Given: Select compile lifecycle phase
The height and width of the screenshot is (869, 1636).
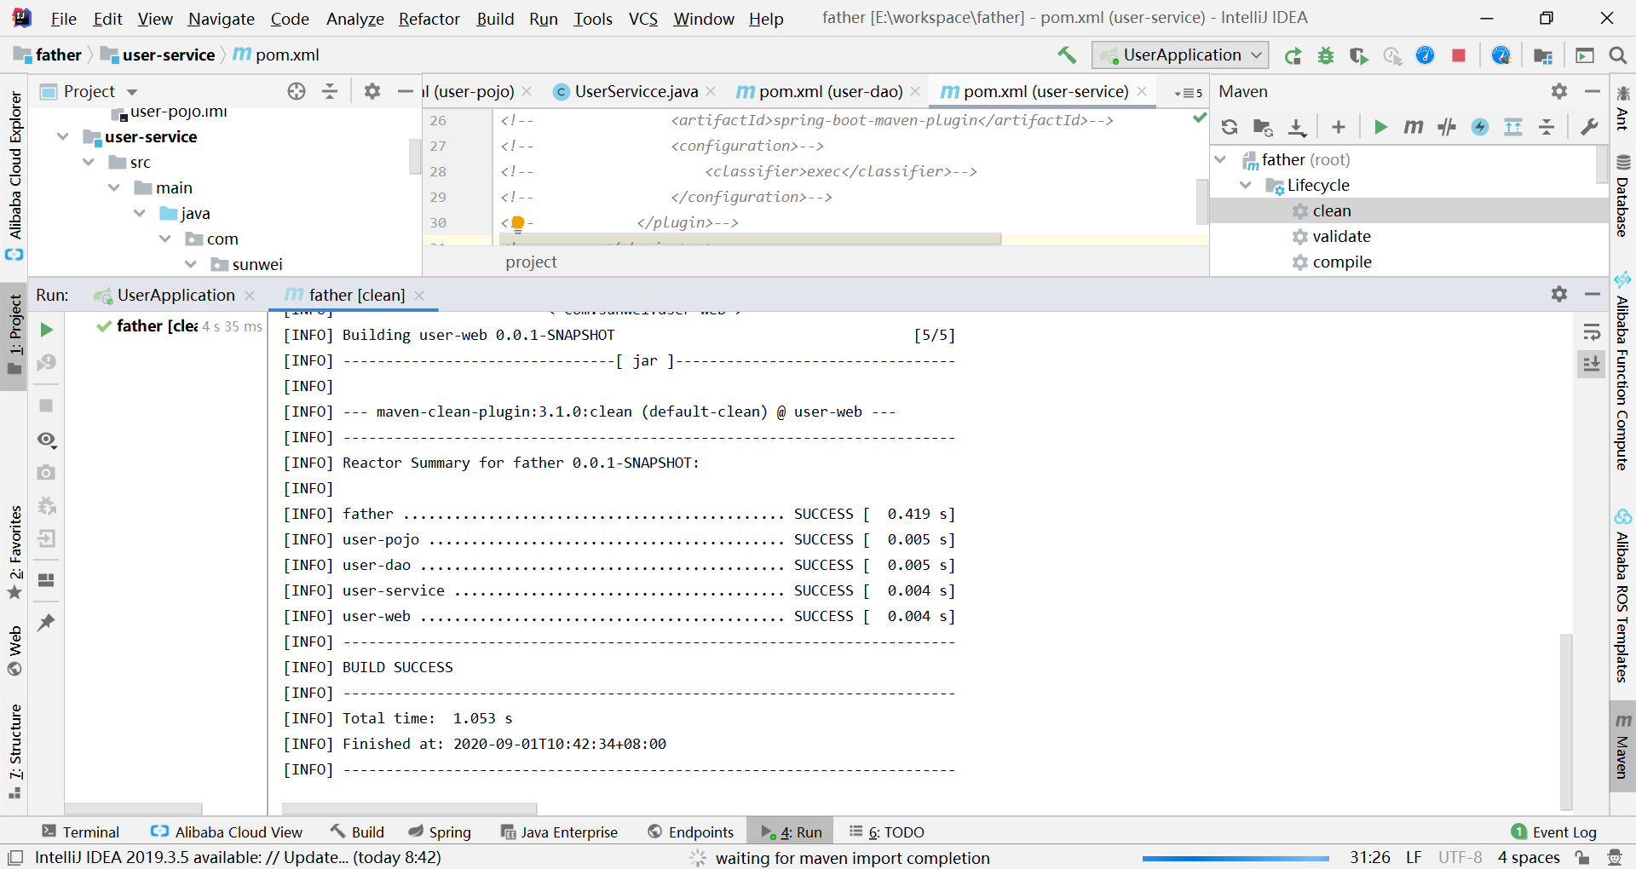Looking at the screenshot, I should [1341, 262].
